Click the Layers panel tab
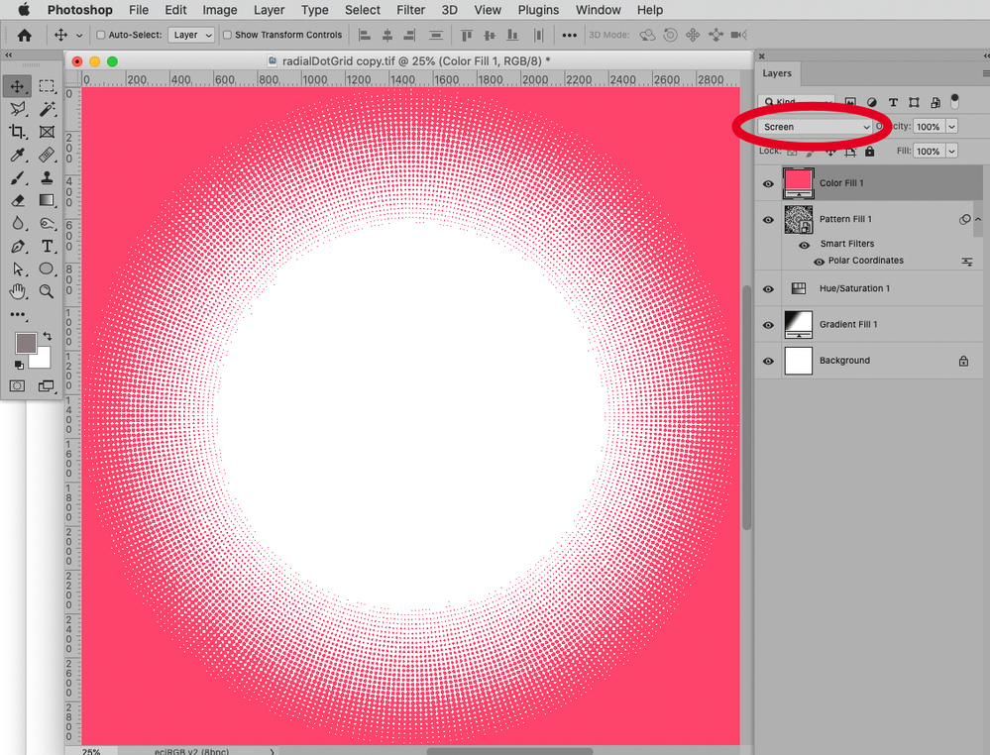 pos(777,72)
